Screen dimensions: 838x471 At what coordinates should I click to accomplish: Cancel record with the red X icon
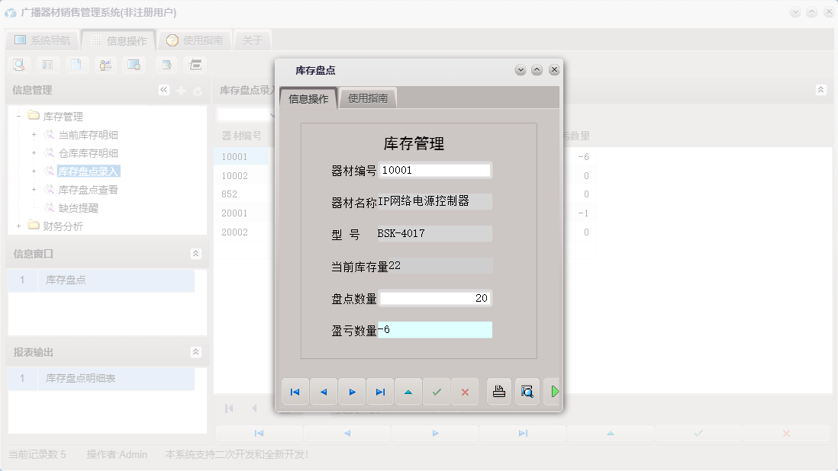[463, 392]
